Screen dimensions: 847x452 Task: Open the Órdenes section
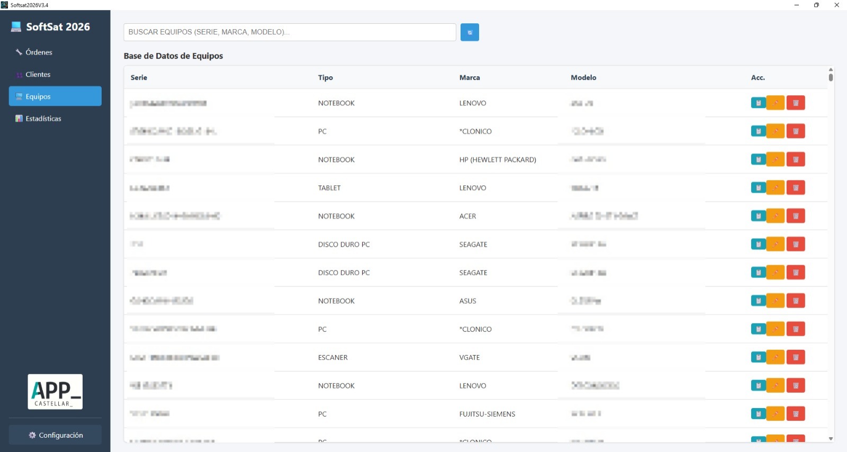pos(55,52)
